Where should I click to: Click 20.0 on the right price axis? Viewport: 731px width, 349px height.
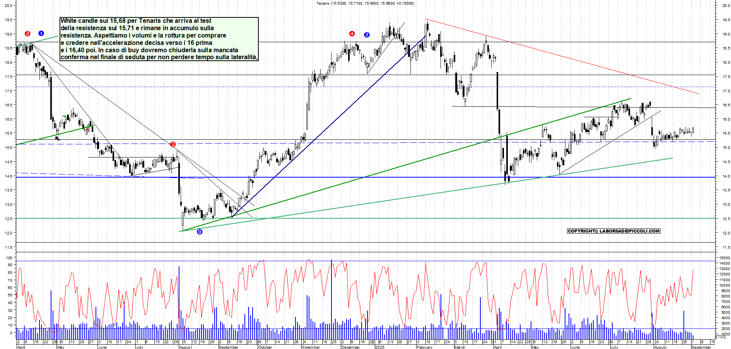(726, 5)
